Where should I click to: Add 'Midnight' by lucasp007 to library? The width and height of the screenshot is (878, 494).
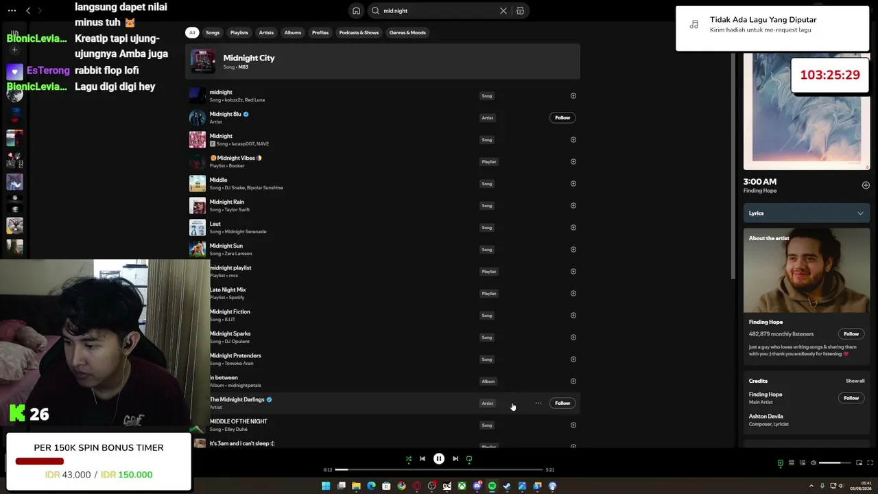573,140
